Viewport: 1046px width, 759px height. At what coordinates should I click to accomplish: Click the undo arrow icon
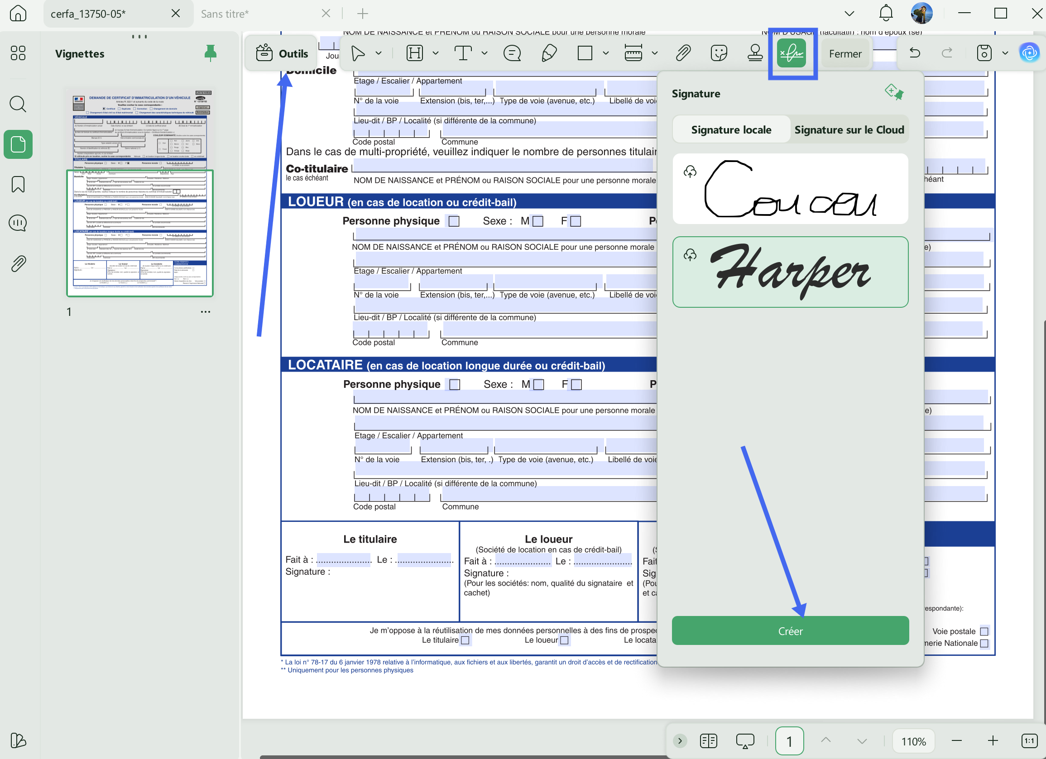(915, 53)
